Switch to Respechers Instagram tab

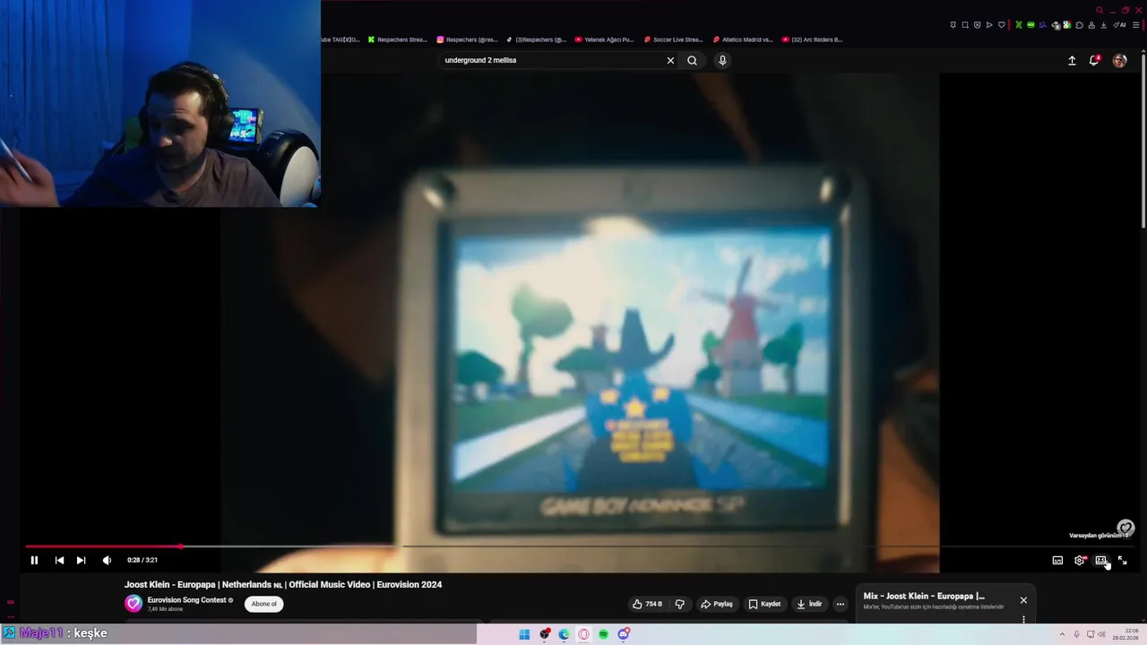[x=467, y=39]
